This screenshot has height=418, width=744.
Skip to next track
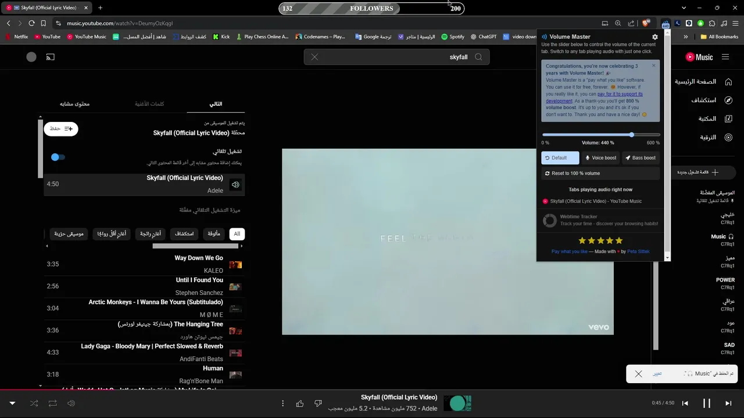coord(728,403)
